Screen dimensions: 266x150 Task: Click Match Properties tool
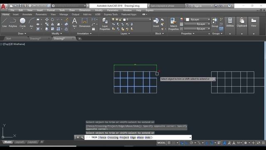tap(173, 24)
